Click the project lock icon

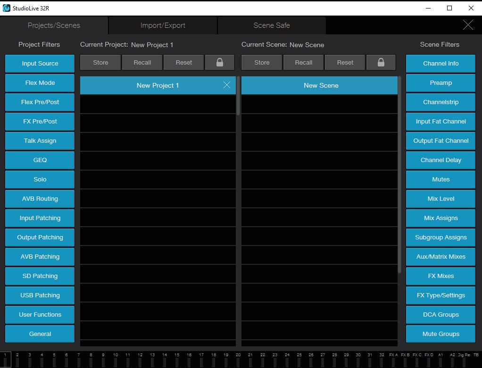pos(220,63)
